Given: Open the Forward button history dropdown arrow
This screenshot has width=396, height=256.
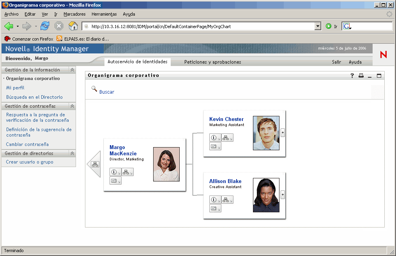Looking at the screenshot, I should coord(36,26).
